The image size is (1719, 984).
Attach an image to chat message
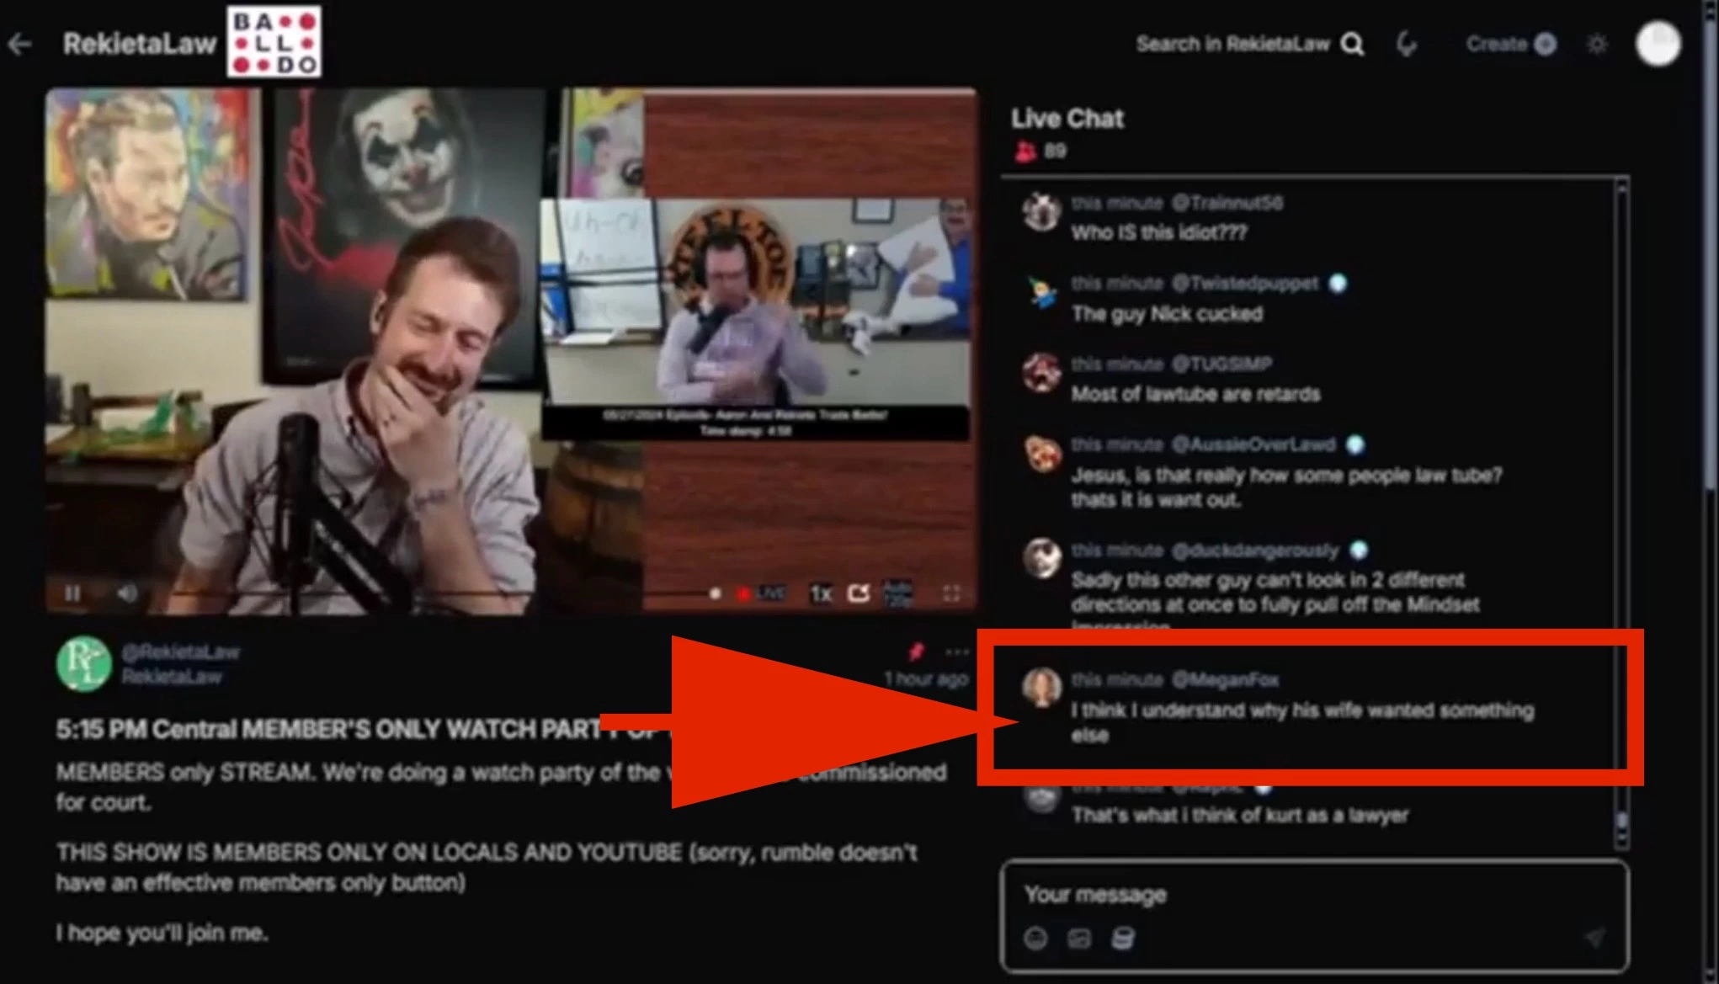point(1079,938)
